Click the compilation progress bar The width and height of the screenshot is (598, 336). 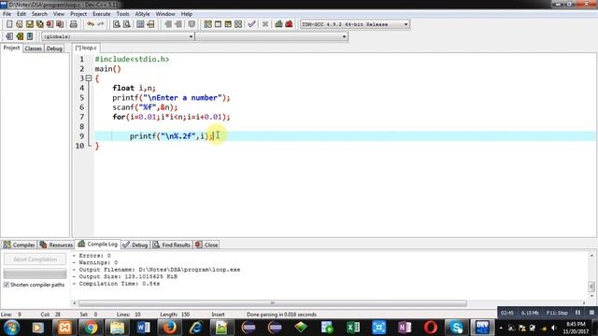36,273
